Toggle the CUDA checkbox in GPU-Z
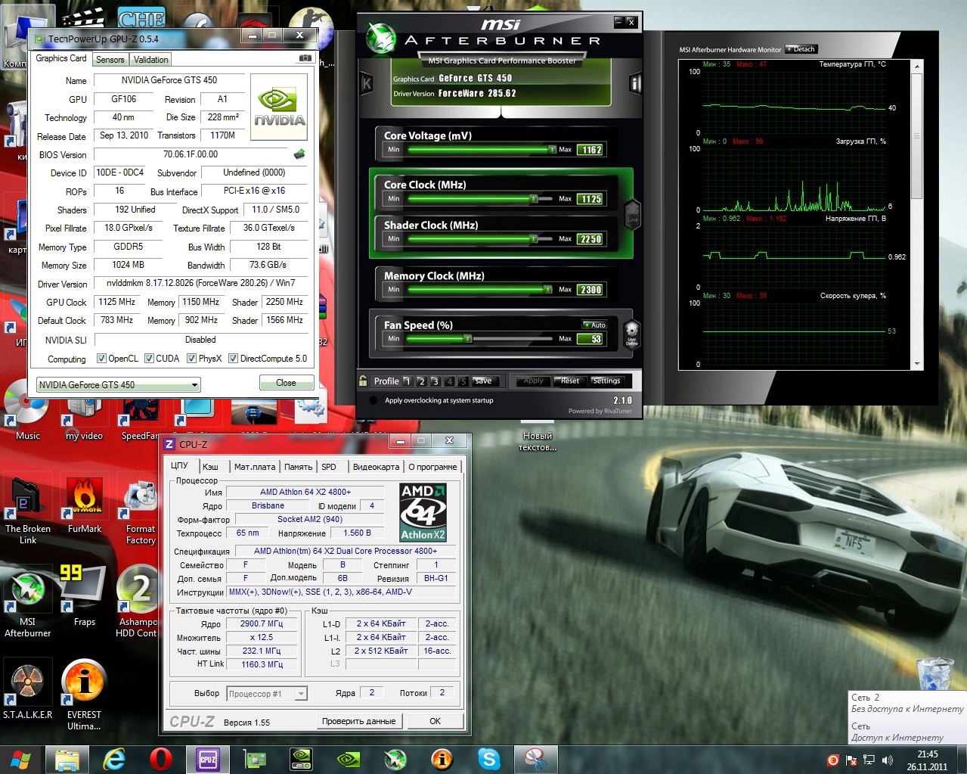 [149, 359]
